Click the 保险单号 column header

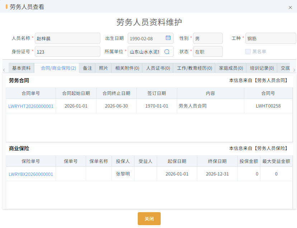pyautogui.click(x=31, y=161)
